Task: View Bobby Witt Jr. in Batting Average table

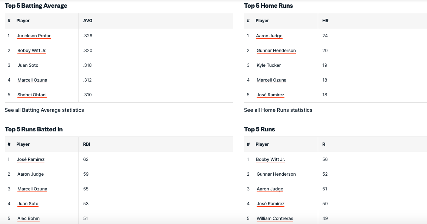Action: 31,51
